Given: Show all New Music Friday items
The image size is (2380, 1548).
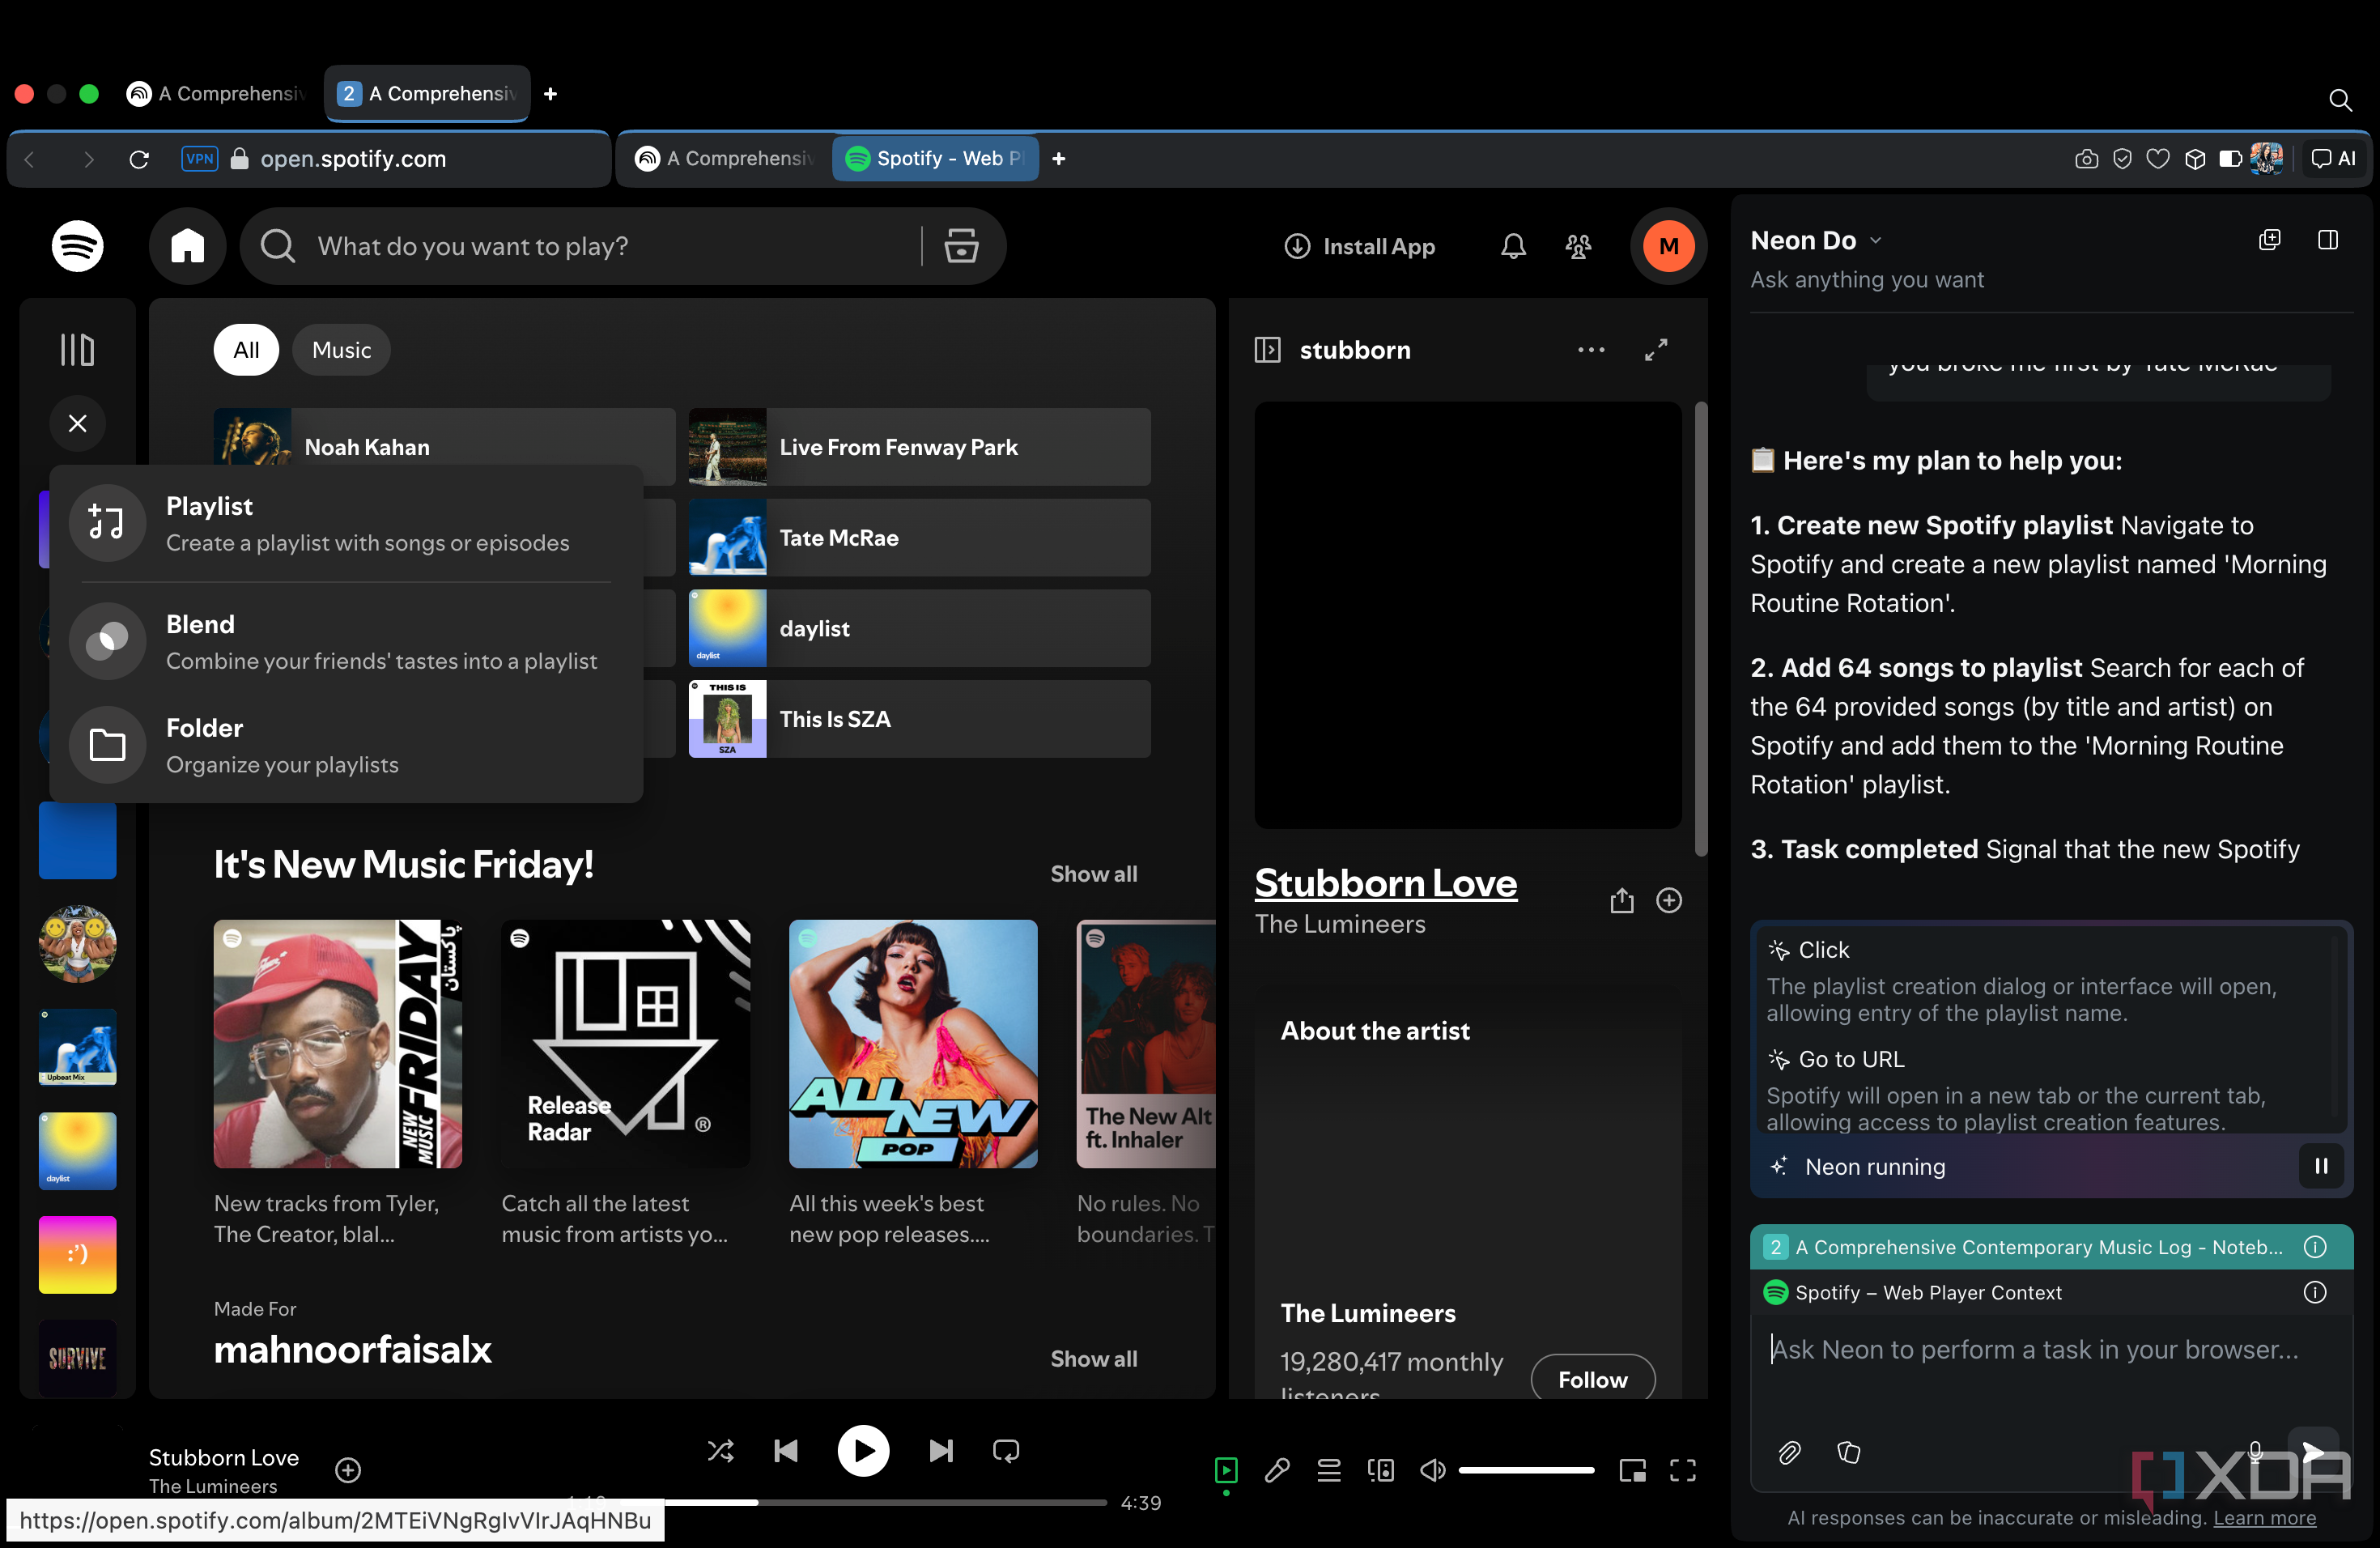Looking at the screenshot, I should point(1093,873).
